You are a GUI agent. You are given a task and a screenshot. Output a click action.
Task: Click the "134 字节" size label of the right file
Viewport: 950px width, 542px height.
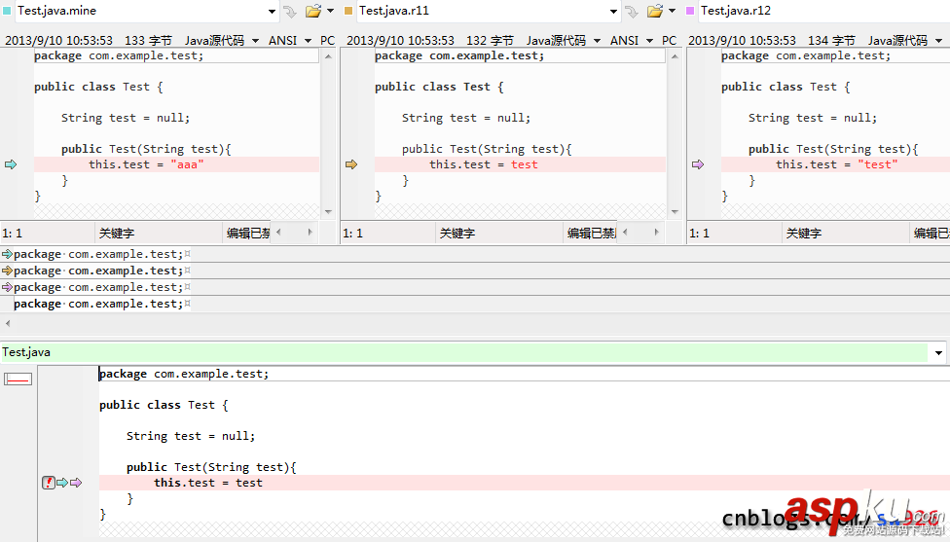[832, 41]
